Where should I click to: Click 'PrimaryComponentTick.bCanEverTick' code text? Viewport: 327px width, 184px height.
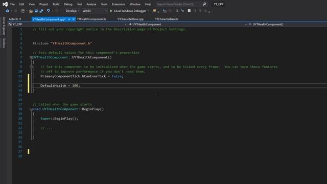(73, 76)
